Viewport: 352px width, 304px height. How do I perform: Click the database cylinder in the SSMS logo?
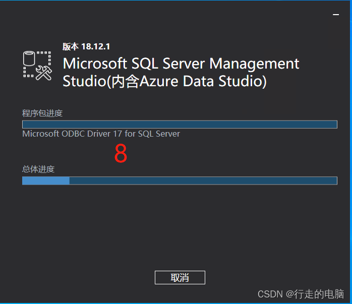[x=29, y=58]
